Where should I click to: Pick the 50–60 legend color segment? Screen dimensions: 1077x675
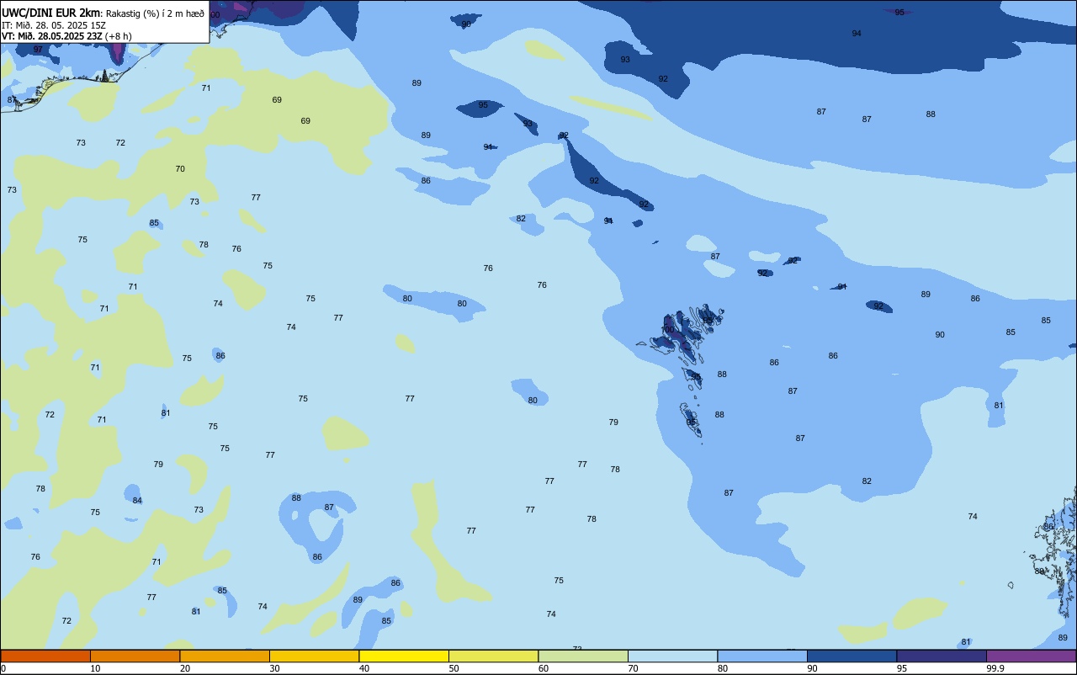(493, 656)
